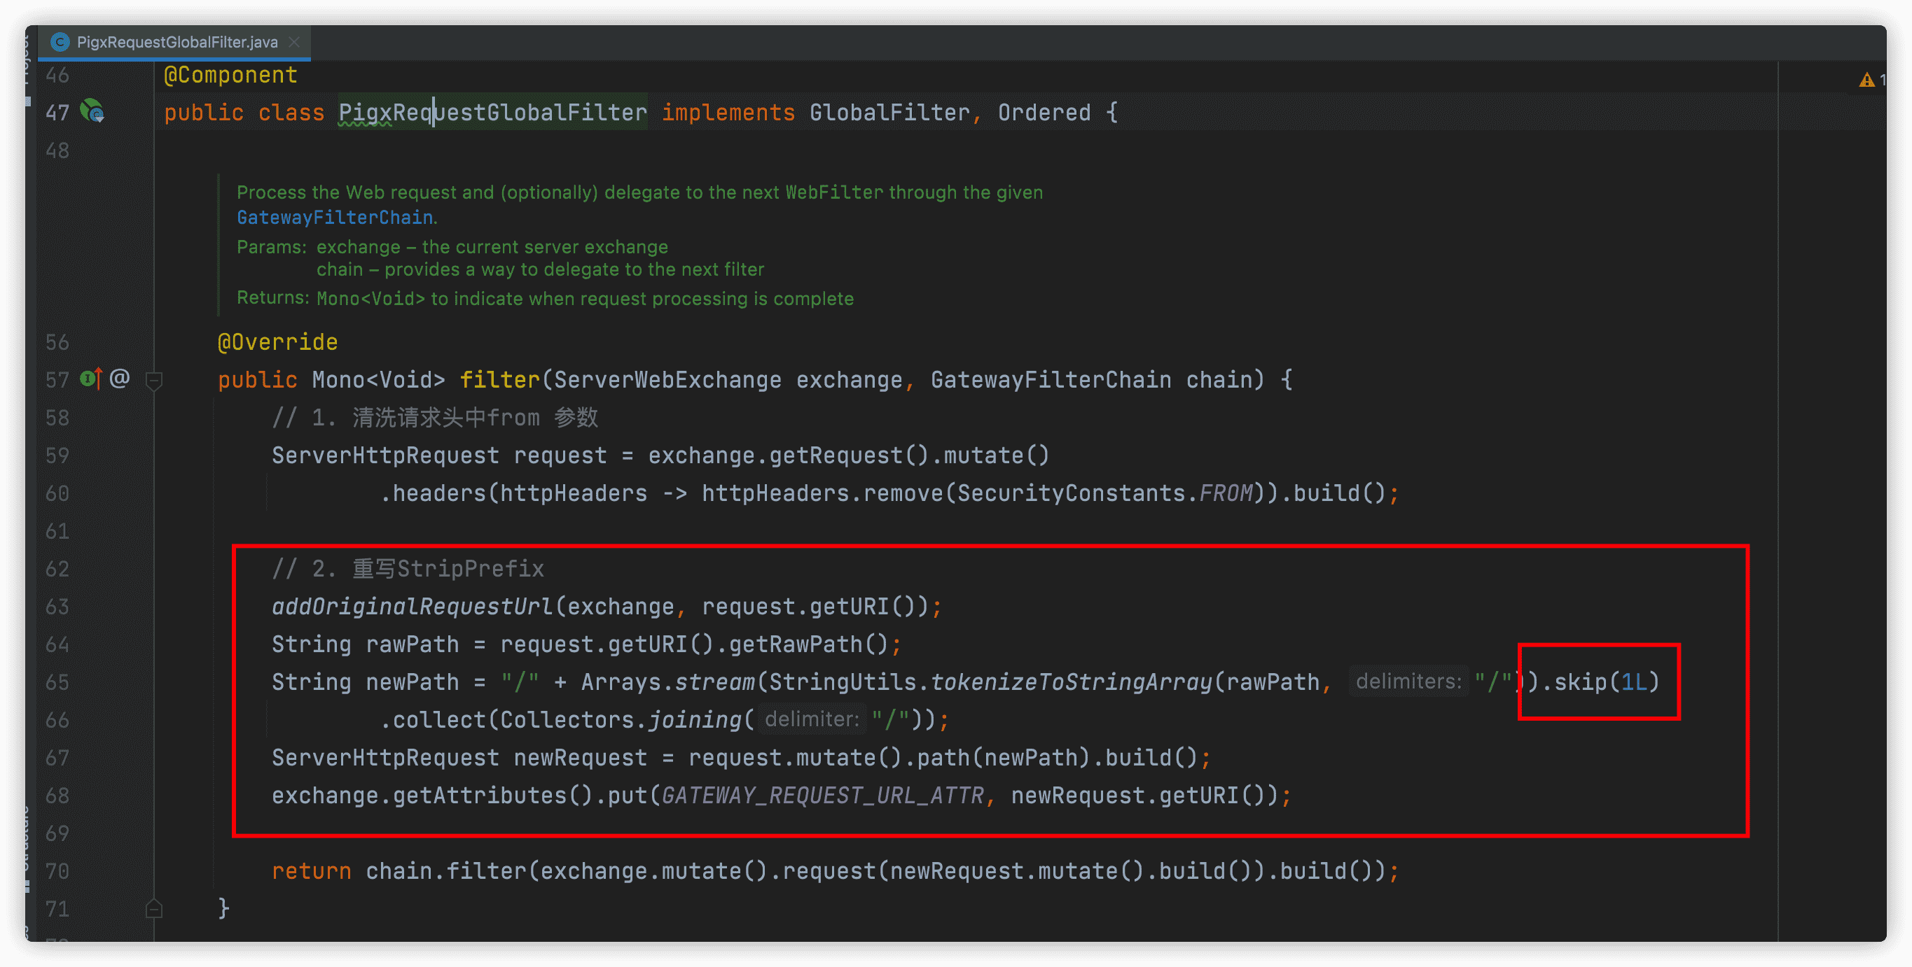Close the PigxRequestGlobalFilter.java tab
Viewport: 1912px width, 967px height.
pos(295,42)
